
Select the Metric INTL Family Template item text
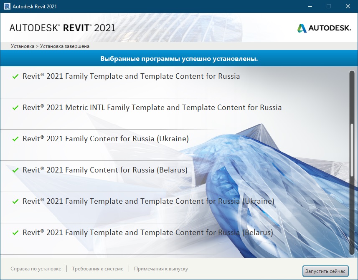152,107
